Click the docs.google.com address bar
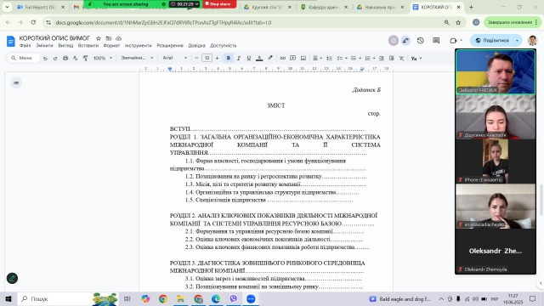 point(163,23)
